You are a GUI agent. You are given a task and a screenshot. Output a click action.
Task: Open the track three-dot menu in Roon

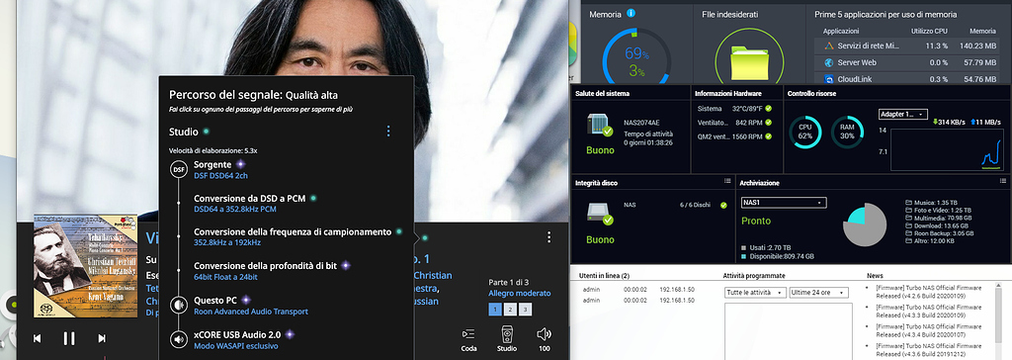point(548,237)
